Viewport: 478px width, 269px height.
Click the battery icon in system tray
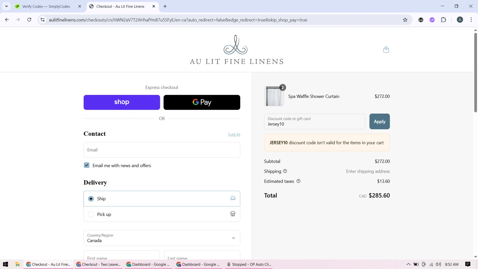click(416, 264)
